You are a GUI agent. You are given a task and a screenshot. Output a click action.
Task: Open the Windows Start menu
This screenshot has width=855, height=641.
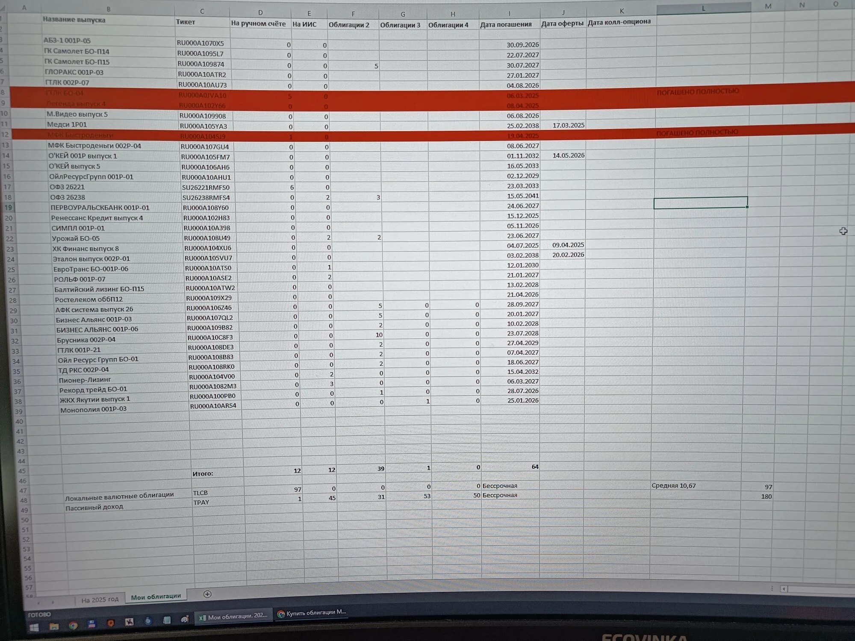pos(35,627)
